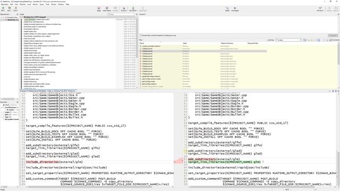Open the Pull dropdown arrow
This screenshot has width=340, height=191.
pyautogui.click(x=5, y=11)
